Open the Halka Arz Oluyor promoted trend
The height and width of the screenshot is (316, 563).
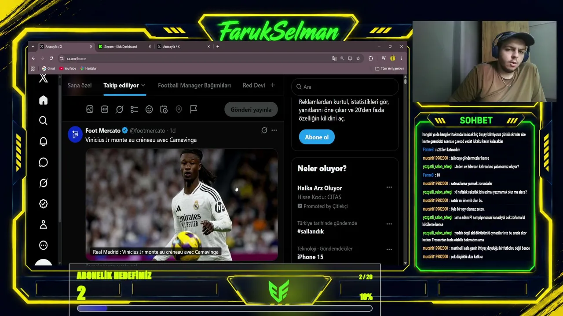320,188
